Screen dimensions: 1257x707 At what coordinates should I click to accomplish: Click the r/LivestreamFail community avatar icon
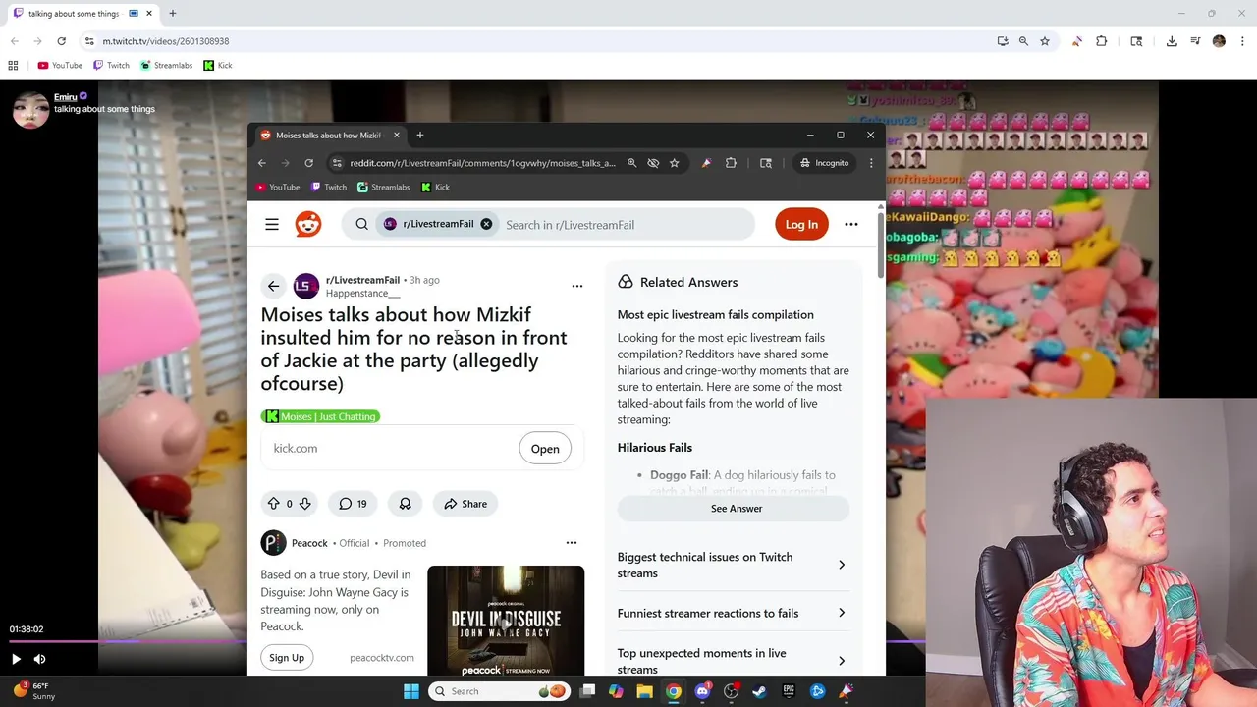point(306,286)
